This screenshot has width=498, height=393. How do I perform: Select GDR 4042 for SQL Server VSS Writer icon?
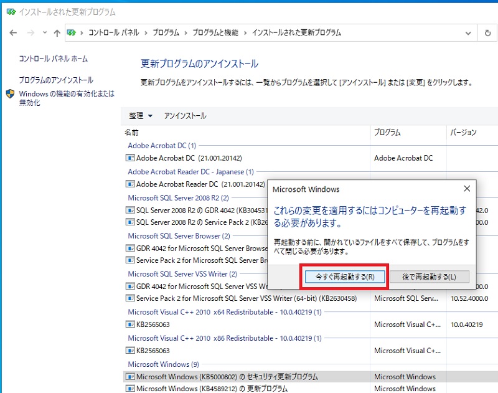[130, 286]
